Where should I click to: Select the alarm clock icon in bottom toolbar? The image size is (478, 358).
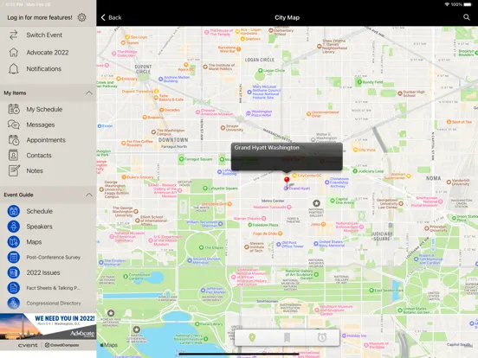[x=322, y=337]
